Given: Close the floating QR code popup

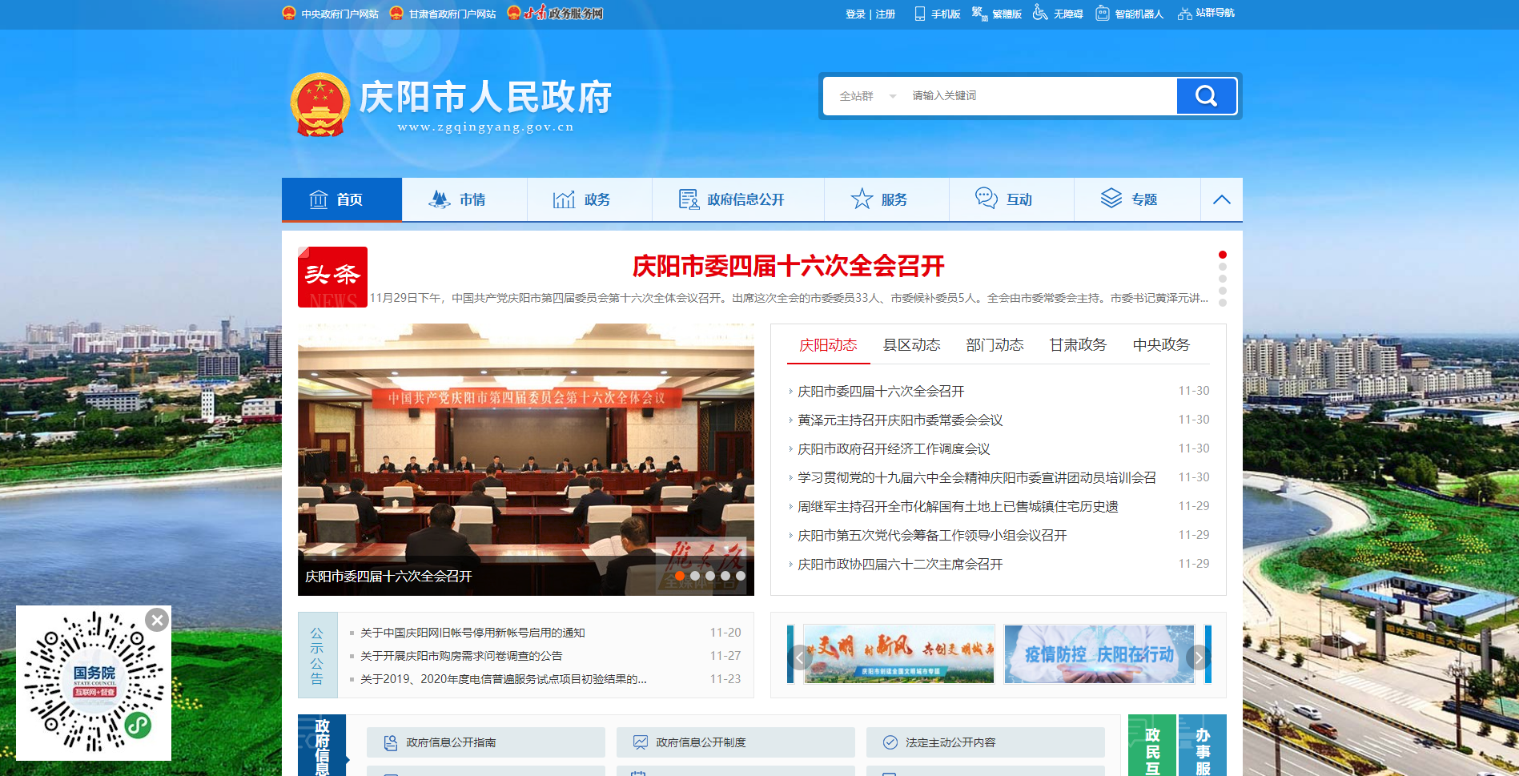Looking at the screenshot, I should (x=157, y=619).
